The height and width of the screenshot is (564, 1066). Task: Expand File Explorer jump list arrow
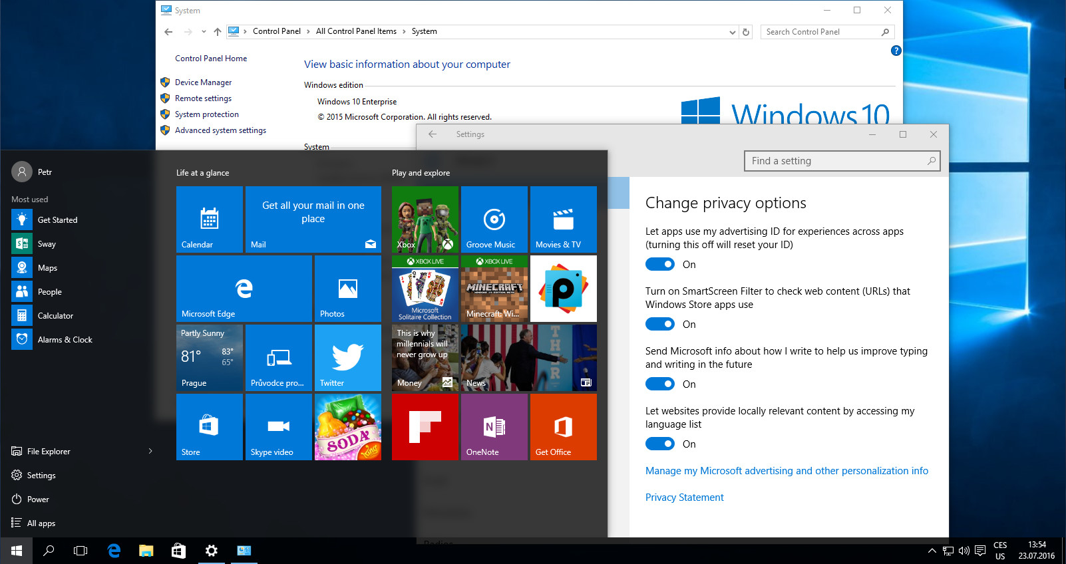150,452
